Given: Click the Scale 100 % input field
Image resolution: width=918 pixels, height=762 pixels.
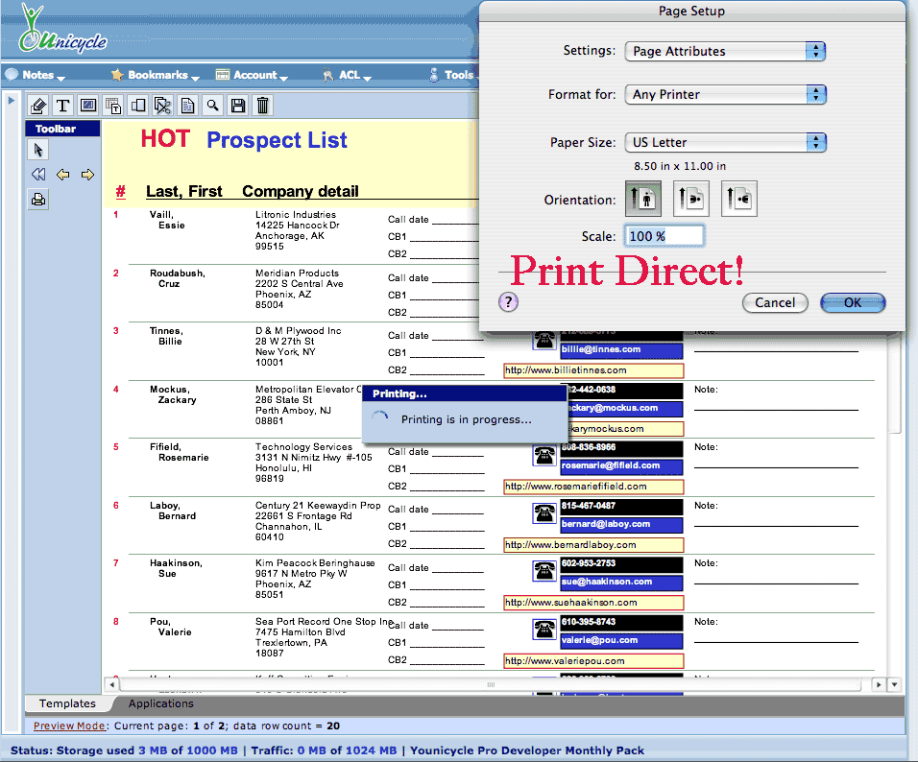Looking at the screenshot, I should pyautogui.click(x=664, y=236).
